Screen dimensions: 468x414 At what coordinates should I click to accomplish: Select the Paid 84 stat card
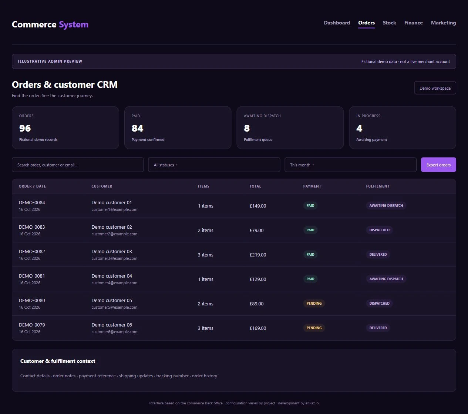(178, 128)
